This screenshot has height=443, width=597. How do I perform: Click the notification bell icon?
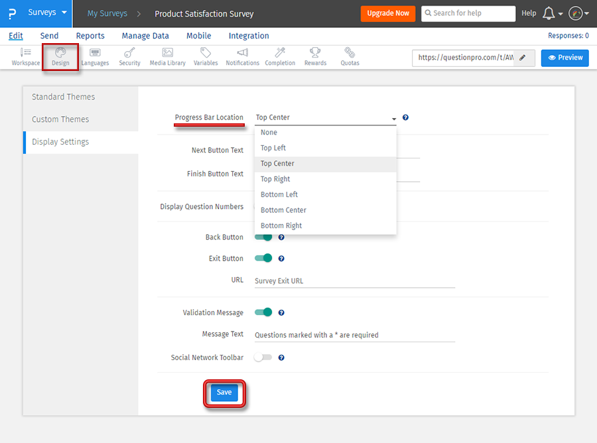click(x=549, y=13)
